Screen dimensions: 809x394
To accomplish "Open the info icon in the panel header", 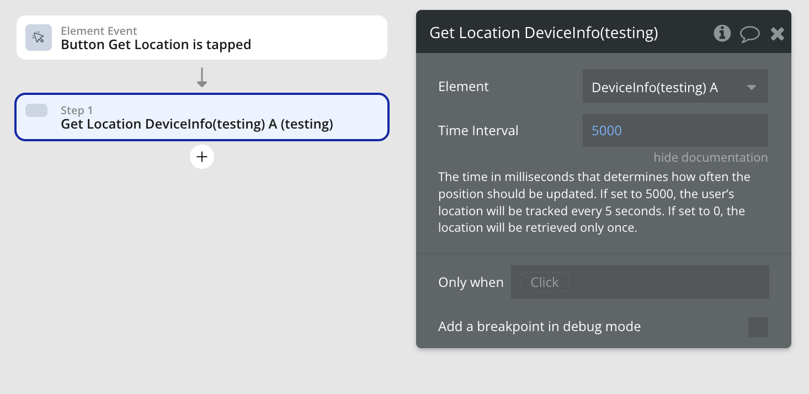I will tap(722, 34).
